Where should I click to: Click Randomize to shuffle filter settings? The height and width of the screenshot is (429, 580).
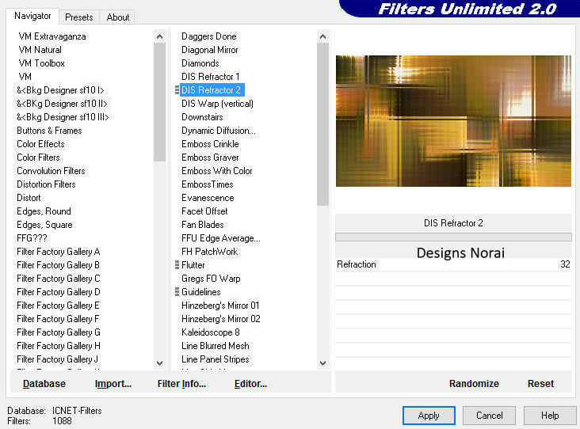474,383
